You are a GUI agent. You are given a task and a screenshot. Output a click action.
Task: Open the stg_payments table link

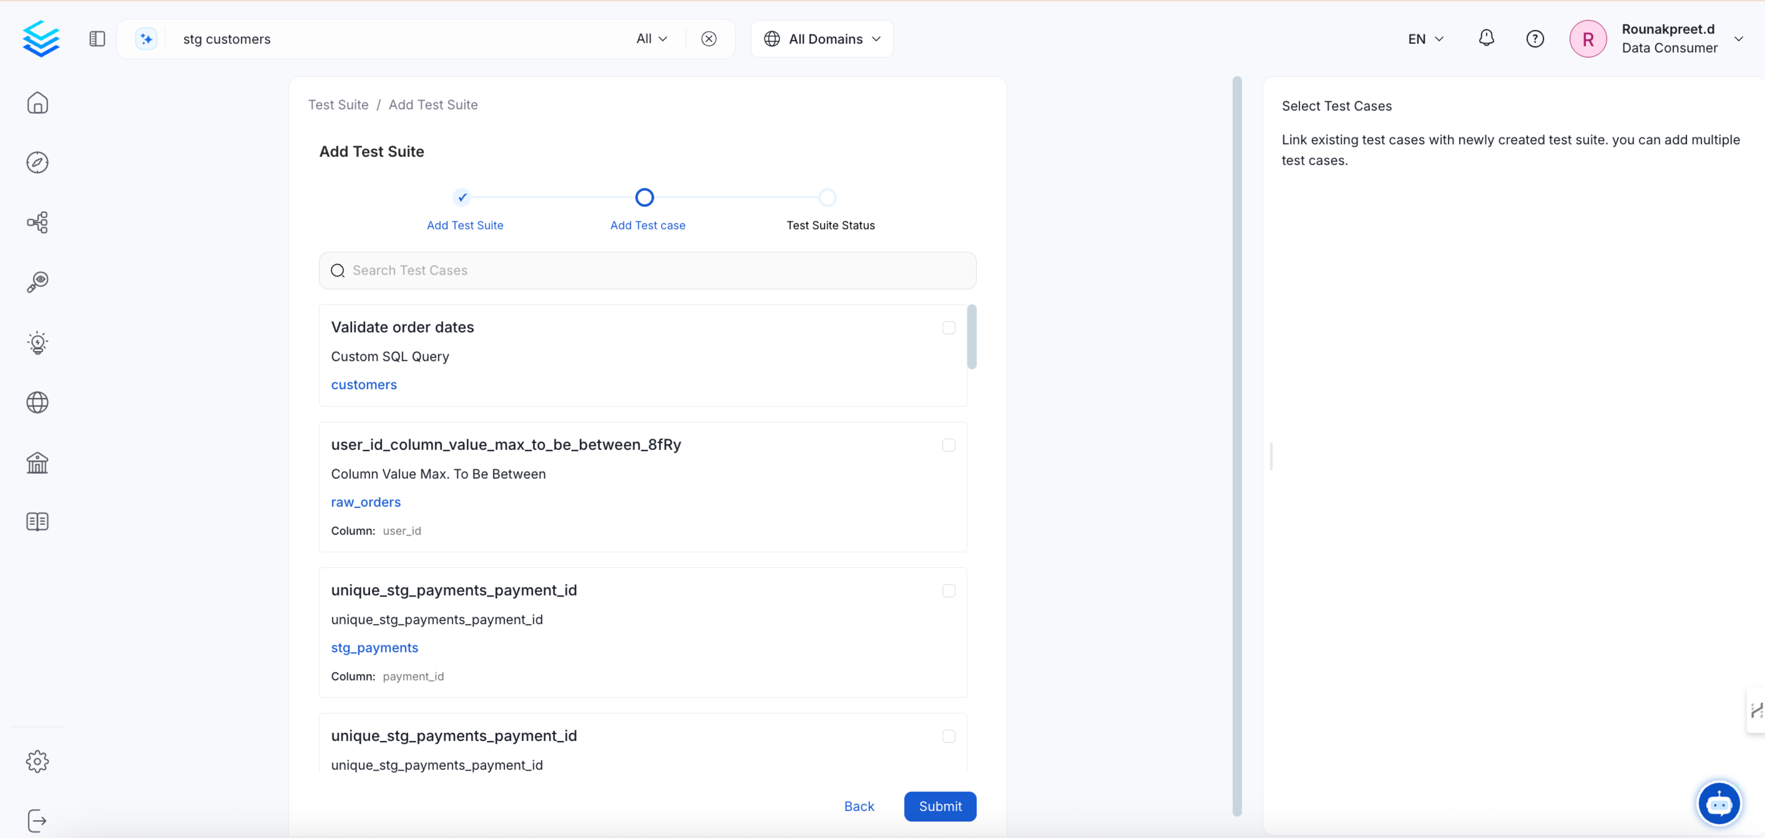pyautogui.click(x=374, y=648)
